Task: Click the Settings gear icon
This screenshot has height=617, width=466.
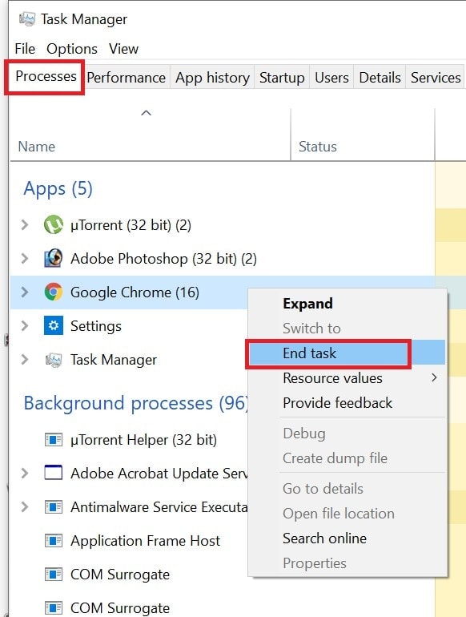Action: point(54,326)
